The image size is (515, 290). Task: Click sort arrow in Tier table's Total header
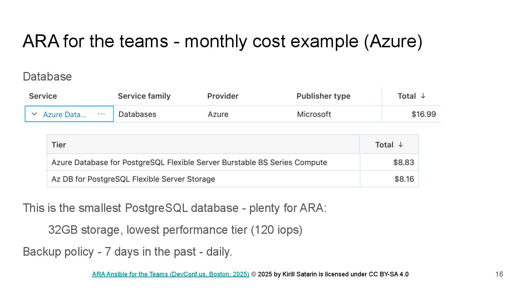(401, 145)
